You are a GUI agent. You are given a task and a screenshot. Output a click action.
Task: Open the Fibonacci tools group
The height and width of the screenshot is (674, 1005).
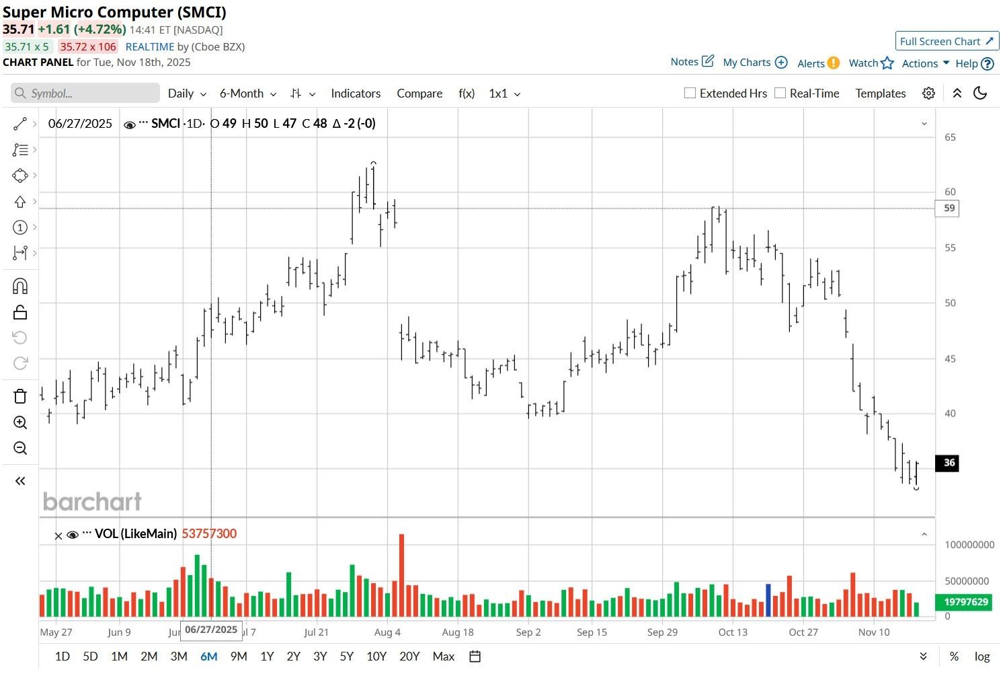(x=20, y=150)
